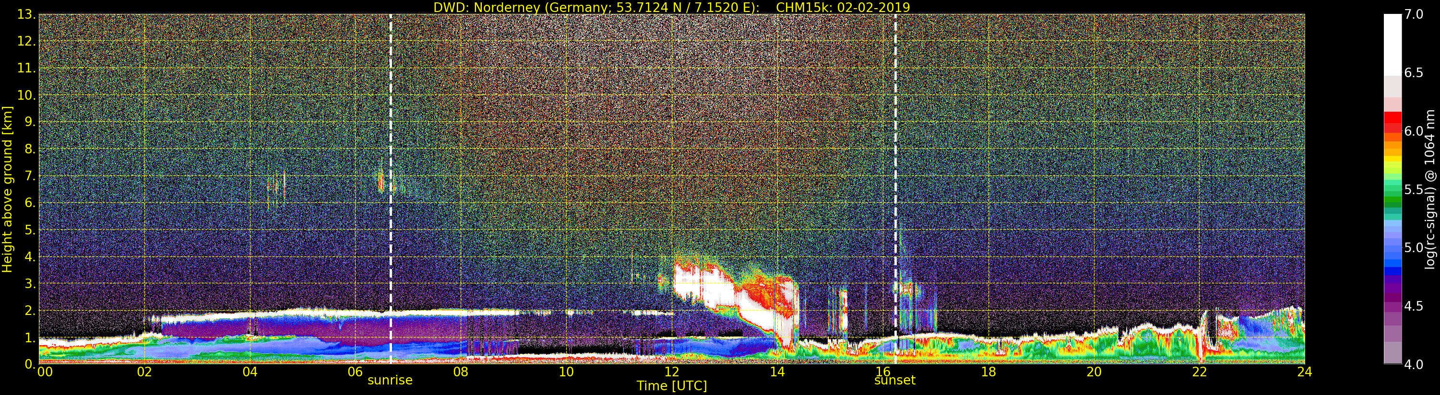Click the 'Time [UTC]' axis label

671,385
